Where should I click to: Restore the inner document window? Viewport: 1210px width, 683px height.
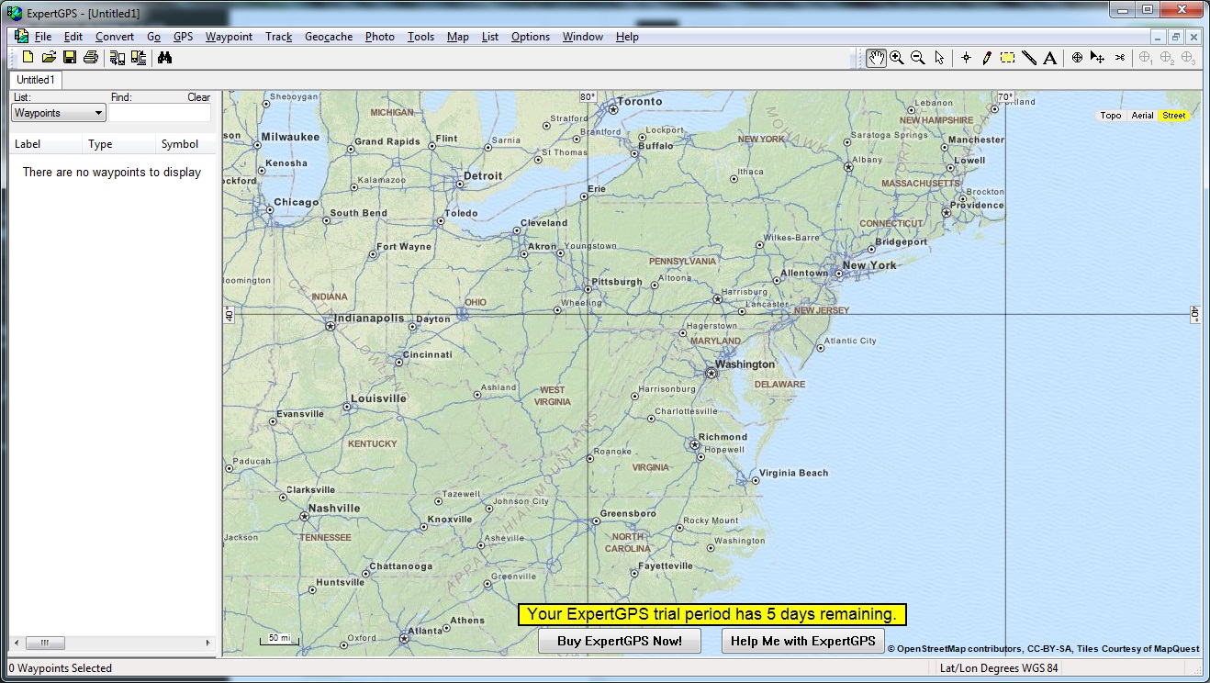(x=1176, y=37)
